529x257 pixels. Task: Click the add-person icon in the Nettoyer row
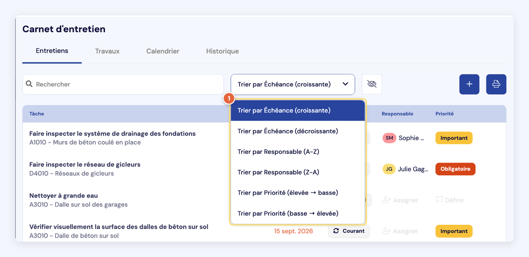(x=386, y=200)
